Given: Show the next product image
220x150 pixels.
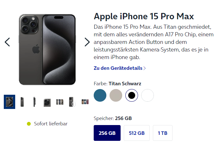Looking at the screenshot, I should (87, 42).
